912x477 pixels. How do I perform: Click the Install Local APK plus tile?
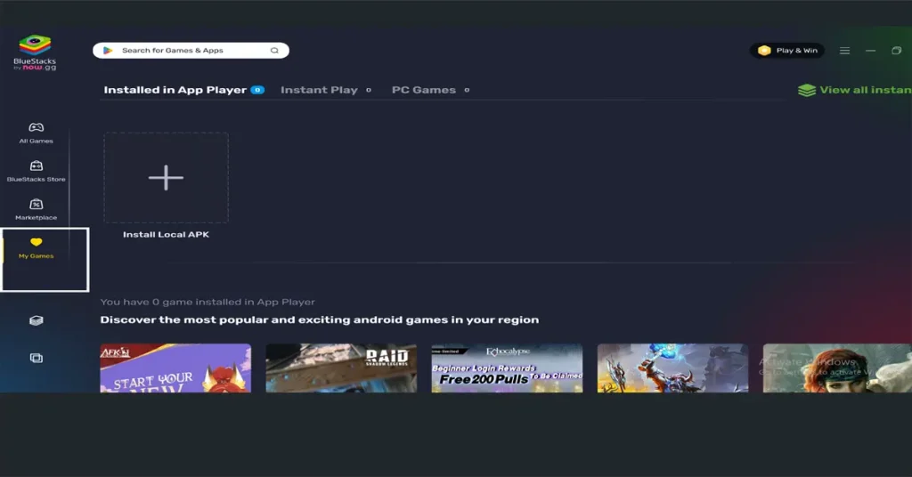click(x=166, y=178)
